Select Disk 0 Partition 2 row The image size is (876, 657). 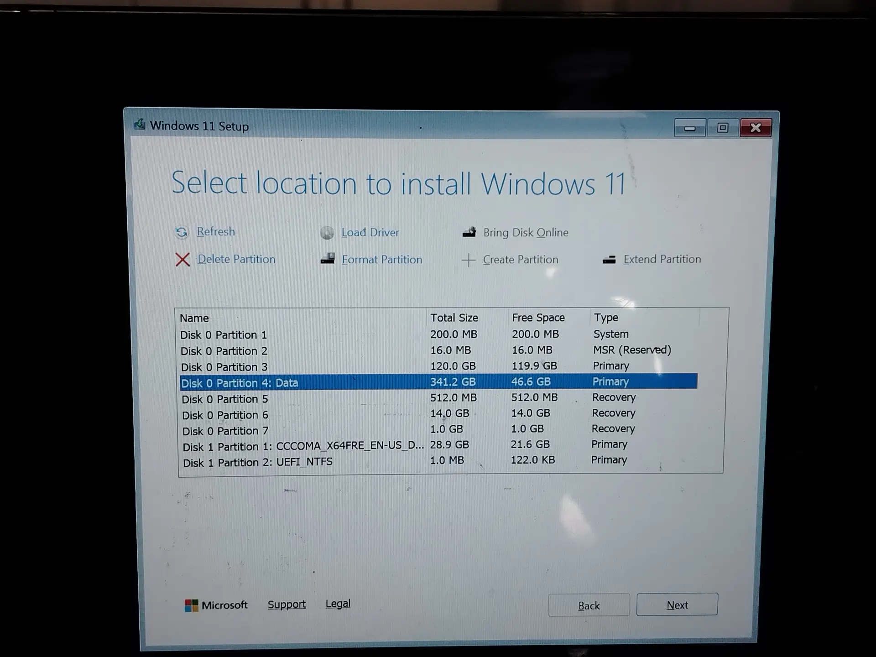click(438, 350)
